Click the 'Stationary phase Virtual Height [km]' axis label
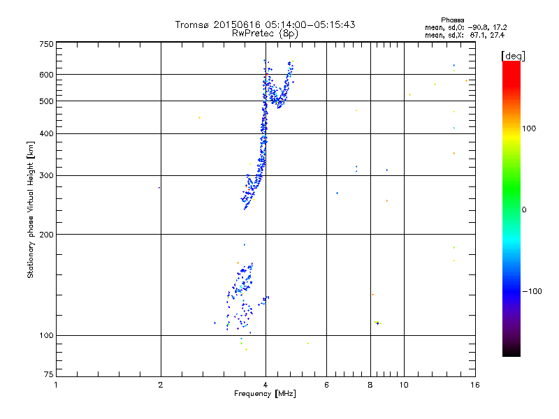The width and height of the screenshot is (559, 419). 31,209
